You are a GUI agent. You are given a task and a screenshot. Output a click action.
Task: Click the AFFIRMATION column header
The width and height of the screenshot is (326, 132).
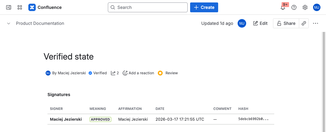130,109
